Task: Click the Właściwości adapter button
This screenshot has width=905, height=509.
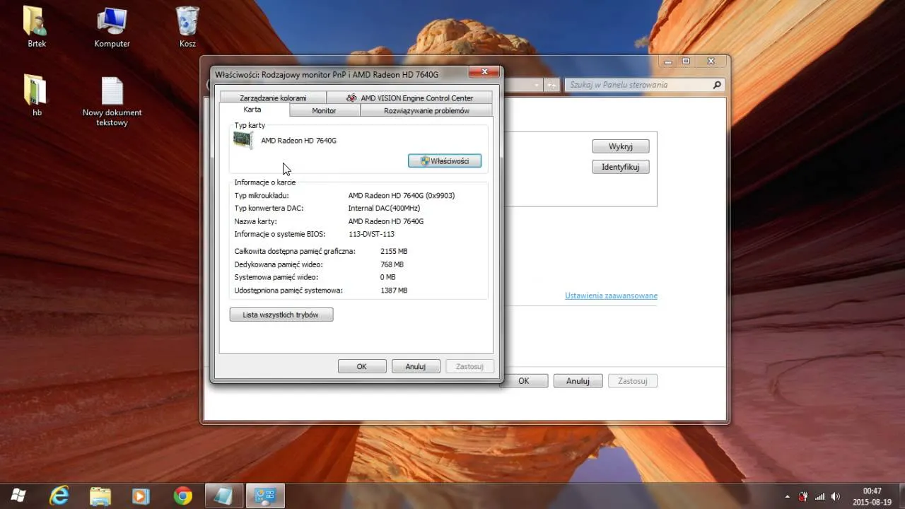Action: pos(445,160)
